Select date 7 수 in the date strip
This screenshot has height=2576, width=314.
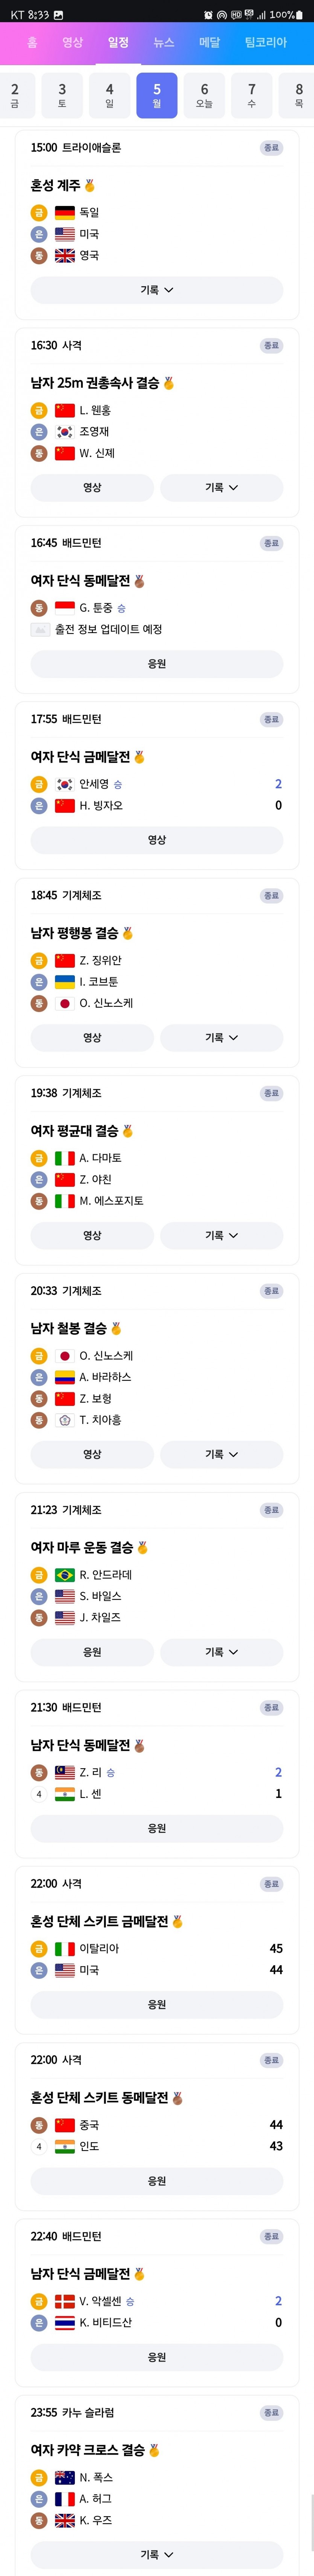pyautogui.click(x=251, y=95)
